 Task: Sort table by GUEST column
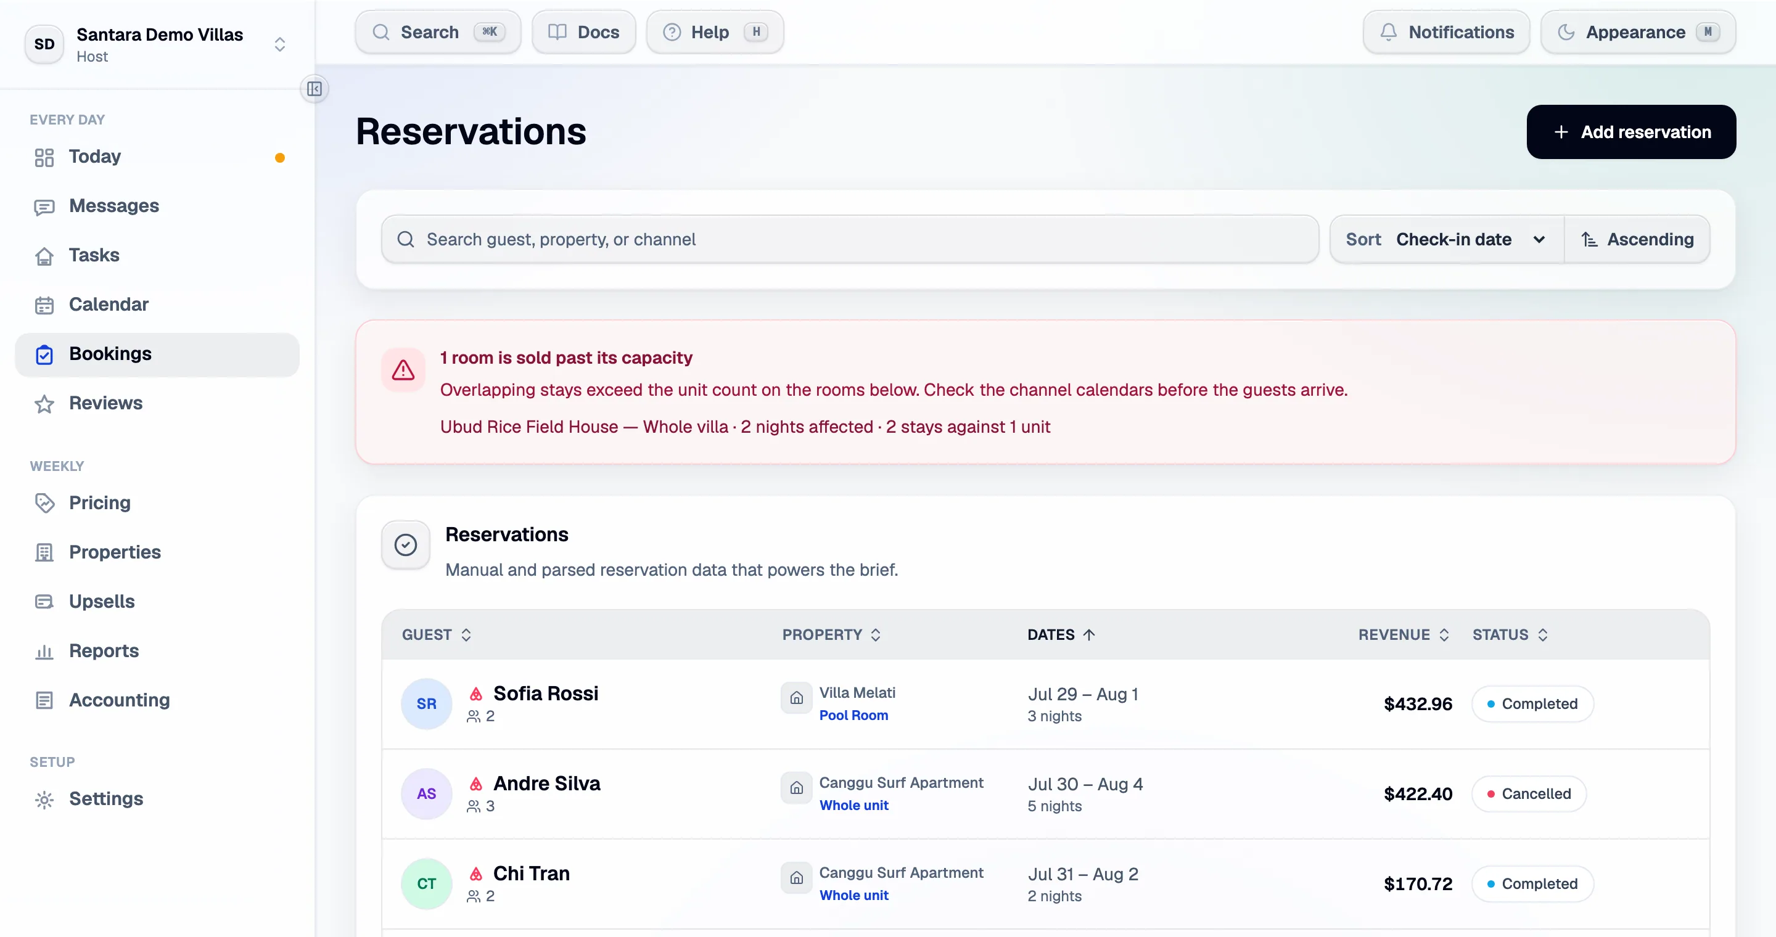coord(437,634)
